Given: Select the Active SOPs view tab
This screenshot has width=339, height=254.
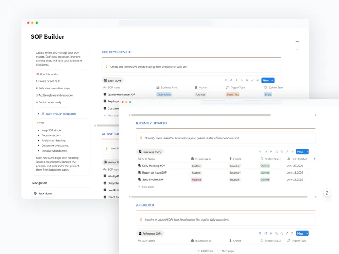Looking at the screenshot, I should 111,162.
